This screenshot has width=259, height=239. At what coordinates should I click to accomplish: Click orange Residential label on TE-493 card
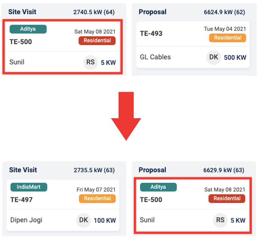point(228,38)
